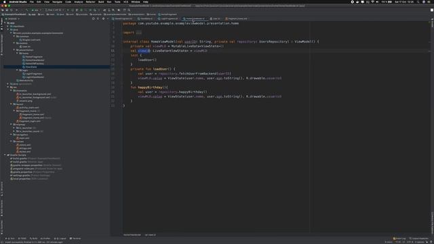Image resolution: width=434 pixels, height=244 pixels.
Task: Open the Apple menu
Action: click(x=5, y=1)
